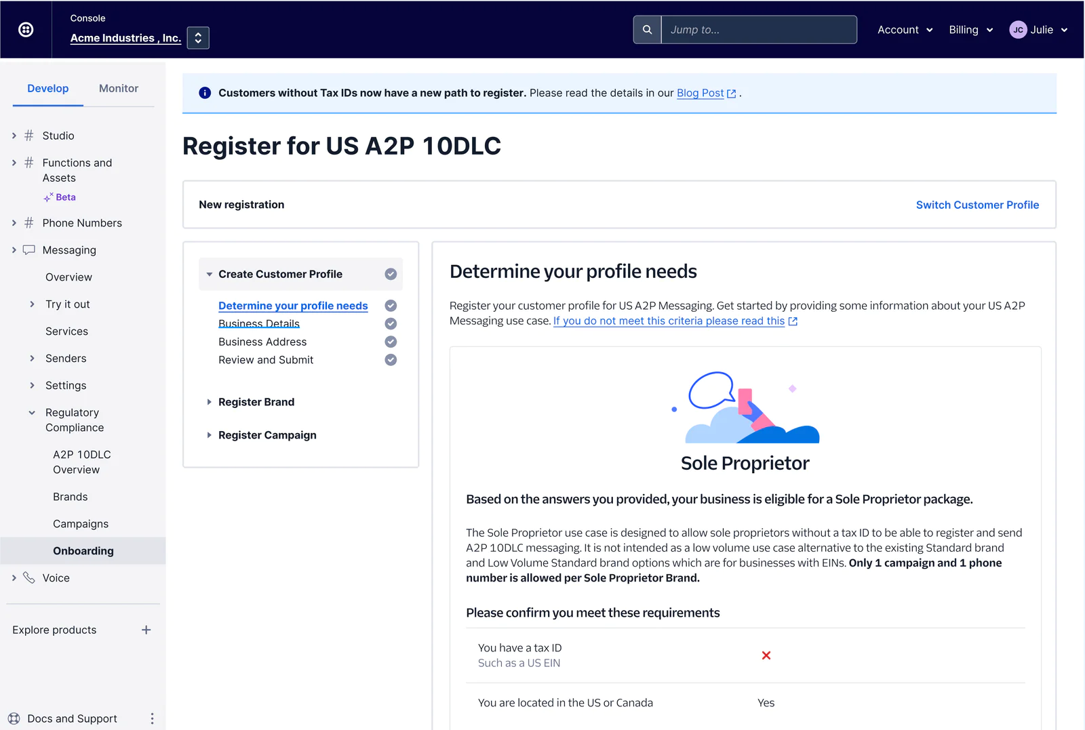Image resolution: width=1085 pixels, height=730 pixels.
Task: Click the external link icon beside Blog Post
Action: (x=731, y=93)
